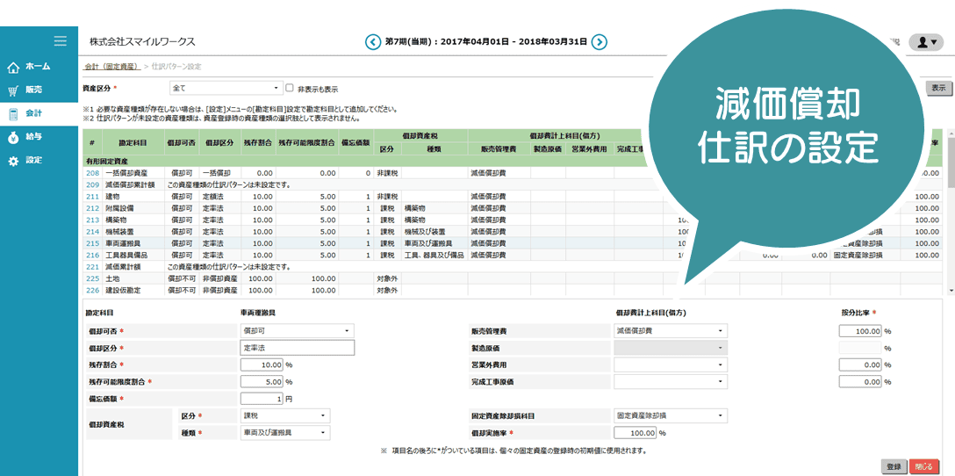Toggle 非表示も表示 checkbox
This screenshot has width=955, height=476.
pyautogui.click(x=290, y=88)
